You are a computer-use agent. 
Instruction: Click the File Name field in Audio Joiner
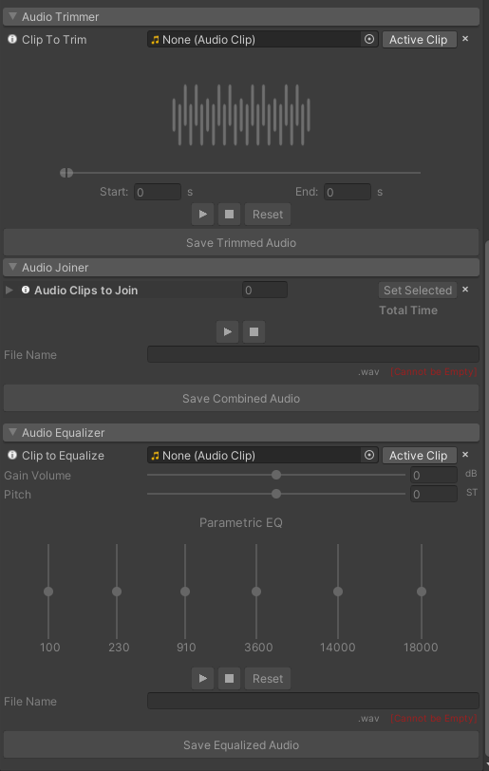coord(313,354)
